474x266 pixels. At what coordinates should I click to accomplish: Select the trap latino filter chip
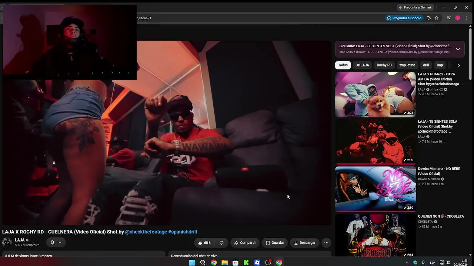coord(407,65)
